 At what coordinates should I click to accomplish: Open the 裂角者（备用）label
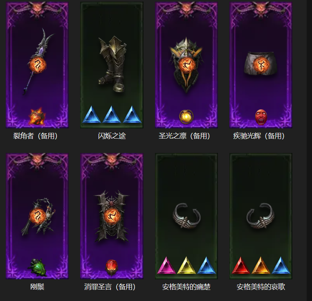[36, 136]
